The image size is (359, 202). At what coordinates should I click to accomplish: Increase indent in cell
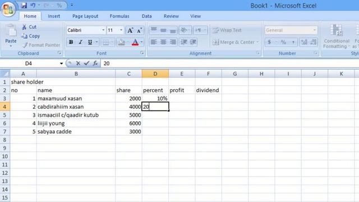tap(193, 42)
